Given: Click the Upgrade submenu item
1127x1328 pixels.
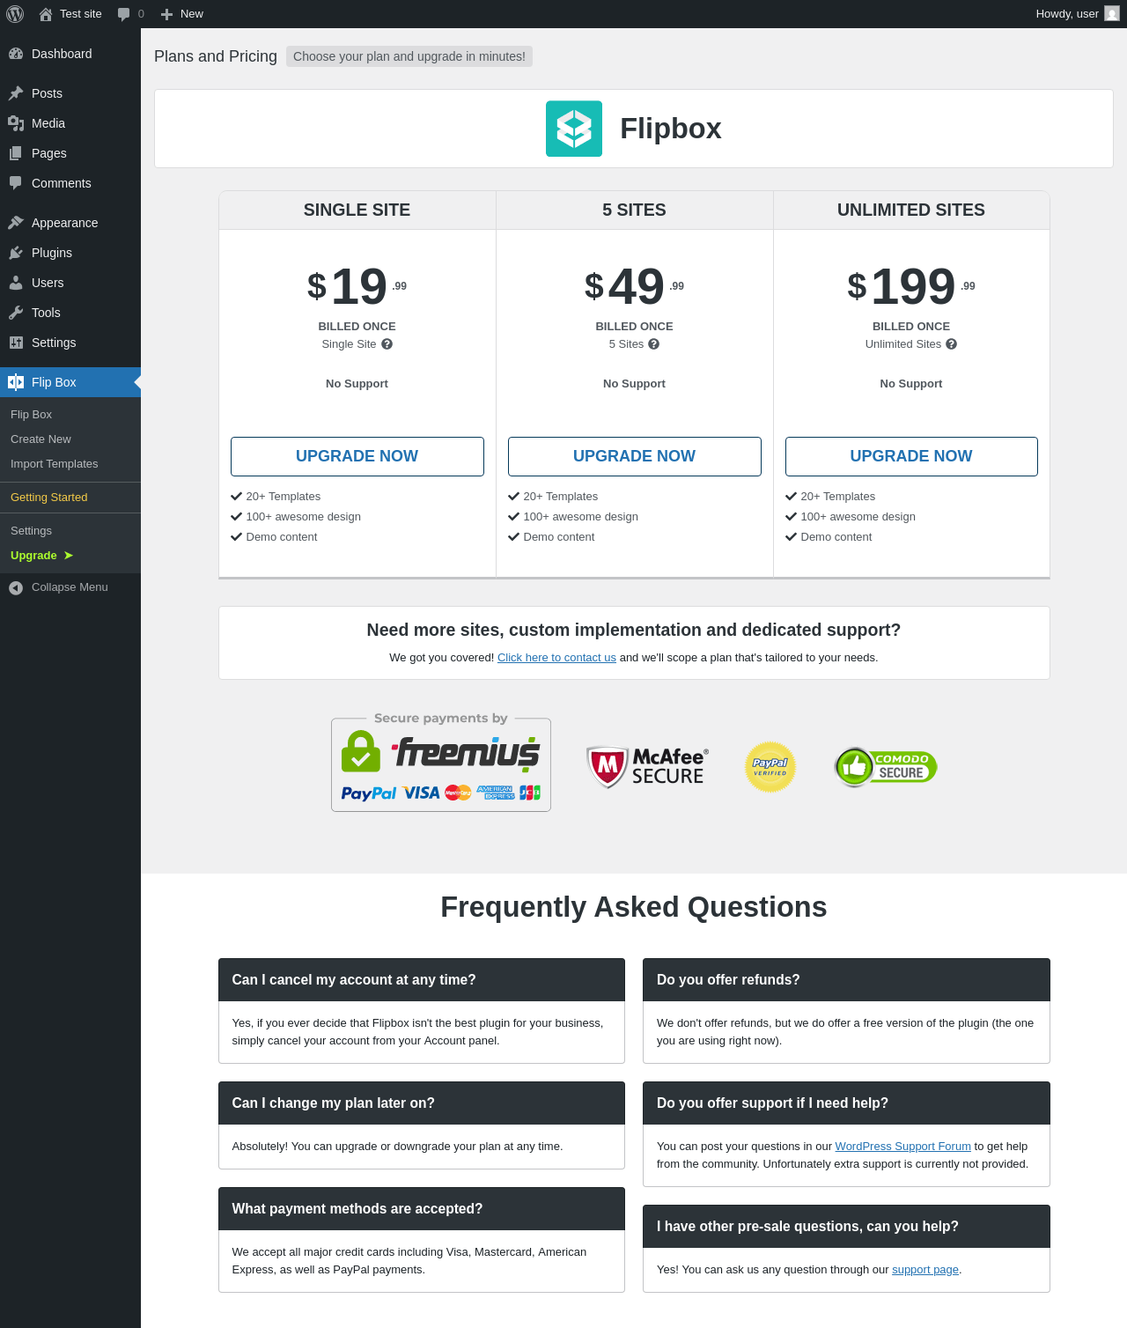Looking at the screenshot, I should coord(70,556).
